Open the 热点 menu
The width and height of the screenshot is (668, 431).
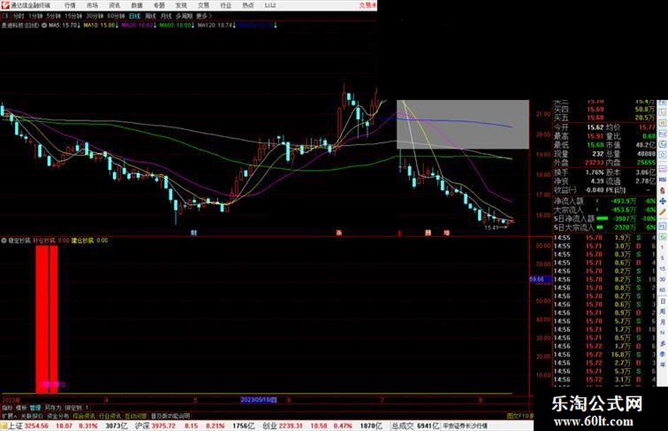coord(248,6)
